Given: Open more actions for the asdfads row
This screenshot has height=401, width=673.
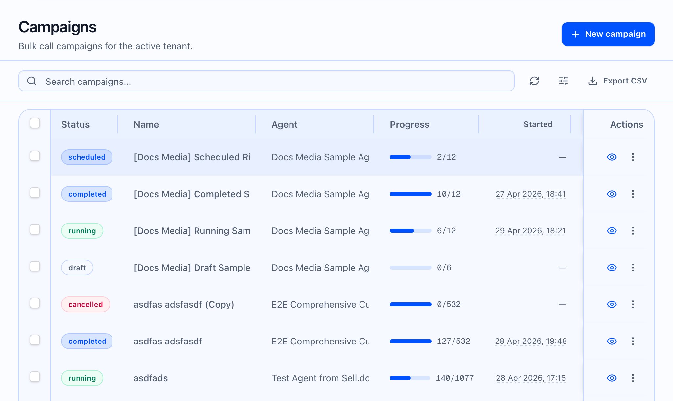Looking at the screenshot, I should coord(633,378).
